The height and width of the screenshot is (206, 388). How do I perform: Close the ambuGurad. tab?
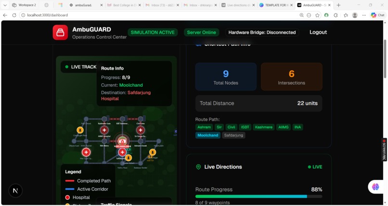[x=102, y=5]
